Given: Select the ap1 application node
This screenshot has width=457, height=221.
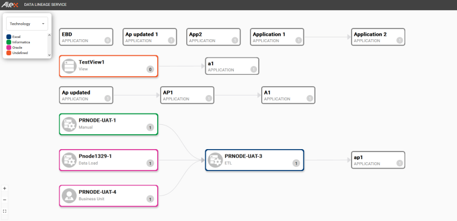Looking at the screenshot, I should pyautogui.click(x=378, y=160).
